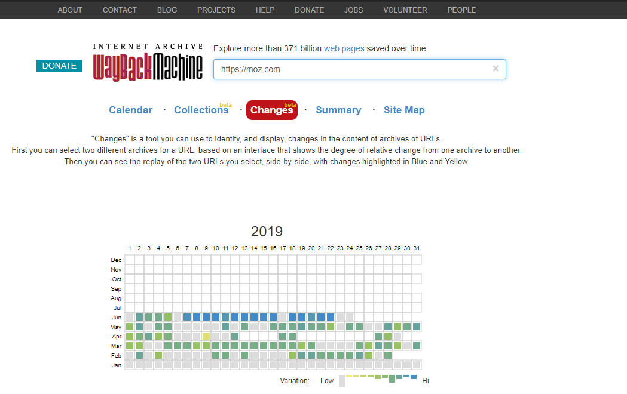Open PROJECTS in the top bar
This screenshot has height=394, width=627.
216,10
